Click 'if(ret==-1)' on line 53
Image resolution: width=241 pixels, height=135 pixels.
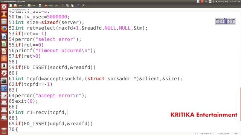(x=31, y=34)
